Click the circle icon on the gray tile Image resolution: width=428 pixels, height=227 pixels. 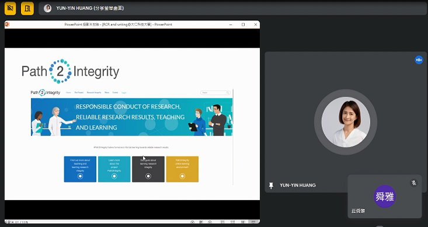point(148,176)
